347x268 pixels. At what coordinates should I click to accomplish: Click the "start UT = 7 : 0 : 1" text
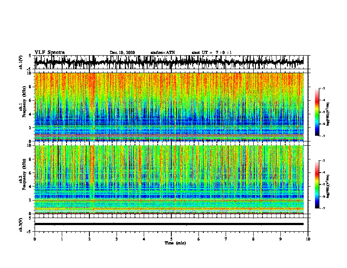[212, 53]
